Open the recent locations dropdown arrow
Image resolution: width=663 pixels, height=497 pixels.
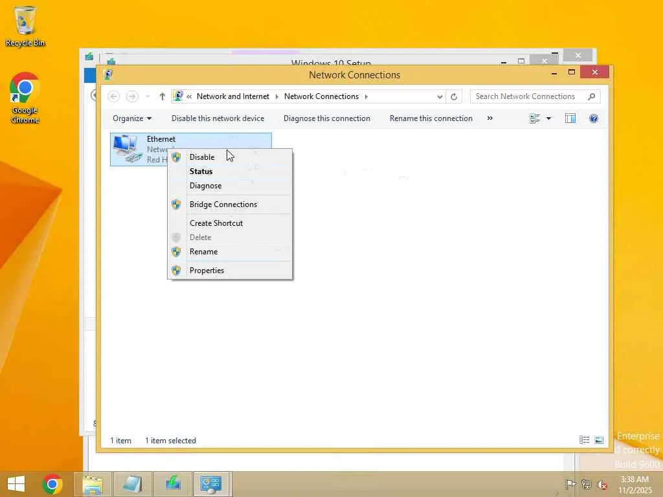pos(148,97)
